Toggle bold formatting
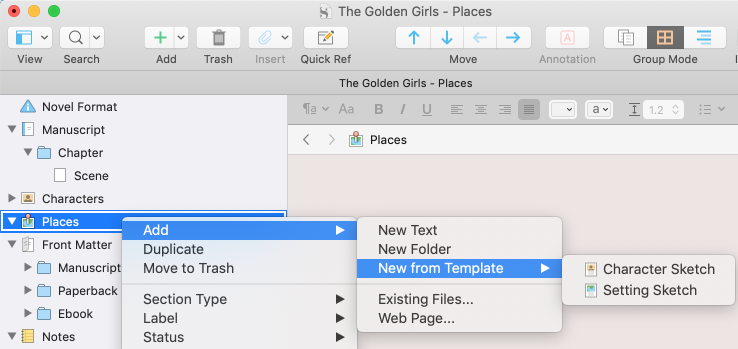The height and width of the screenshot is (349, 738). (379, 109)
